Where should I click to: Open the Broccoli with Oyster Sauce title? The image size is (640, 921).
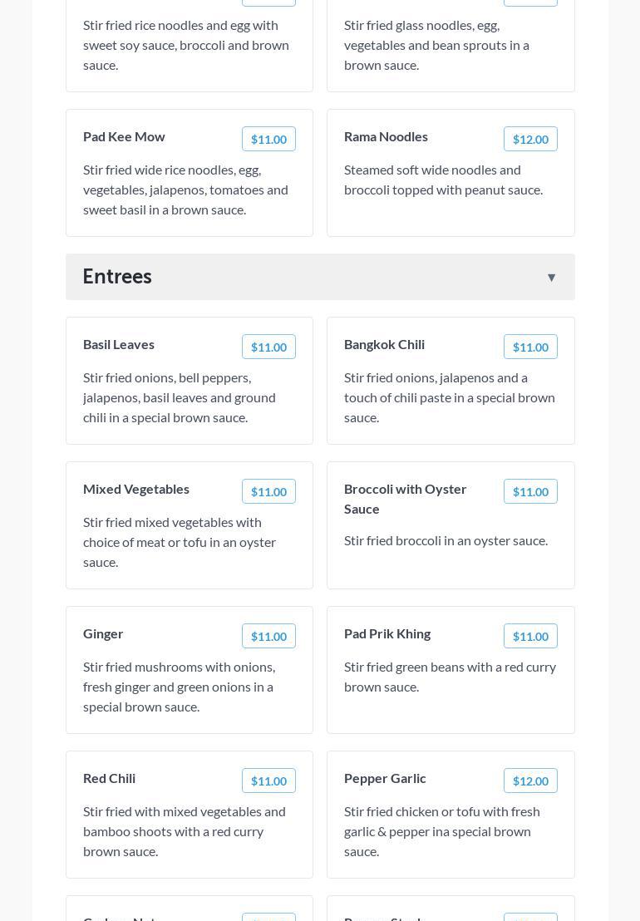[x=405, y=499]
